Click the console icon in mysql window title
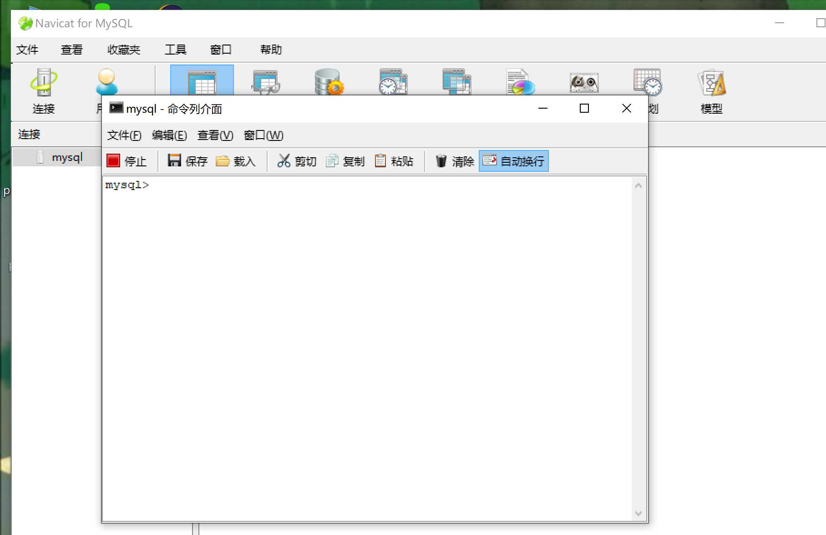The image size is (826, 535). click(117, 108)
